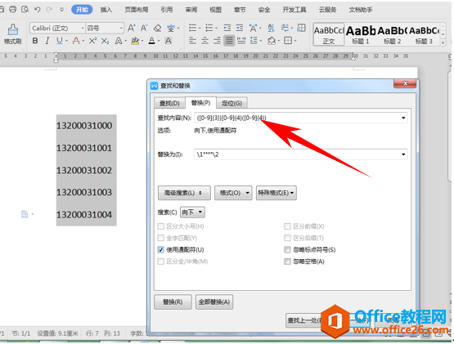The width and height of the screenshot is (454, 344).
Task: Click the Format Painter (格式刷) brush icon
Action: point(13,29)
